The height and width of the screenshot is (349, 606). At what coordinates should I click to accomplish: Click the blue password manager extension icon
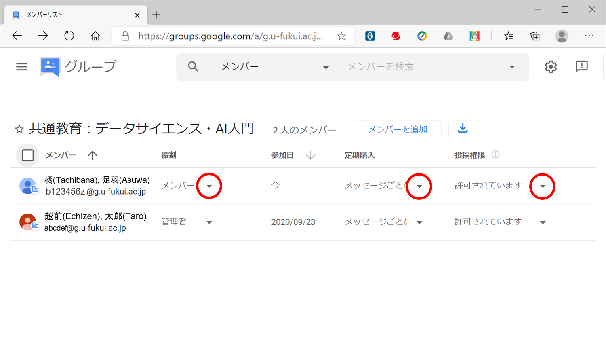[370, 36]
